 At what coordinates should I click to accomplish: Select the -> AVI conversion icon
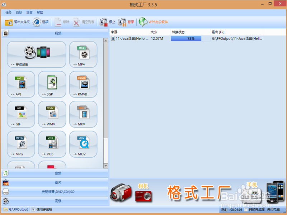(21, 84)
